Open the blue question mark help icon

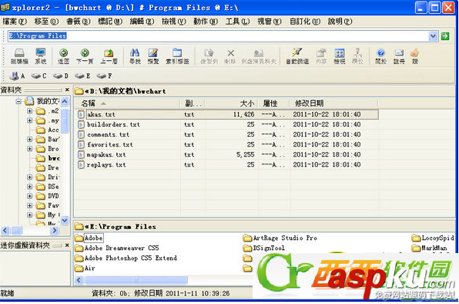click(381, 56)
